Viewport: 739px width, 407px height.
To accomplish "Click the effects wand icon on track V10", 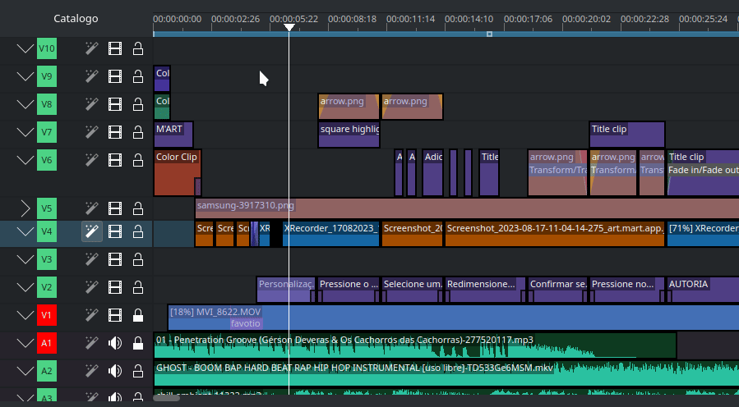I will 92,49.
